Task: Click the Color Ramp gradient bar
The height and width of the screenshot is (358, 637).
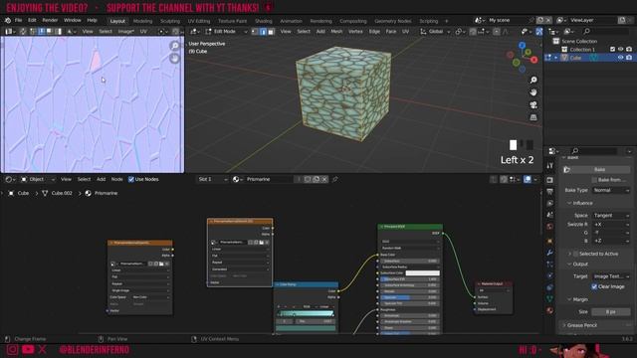Action: (307, 314)
